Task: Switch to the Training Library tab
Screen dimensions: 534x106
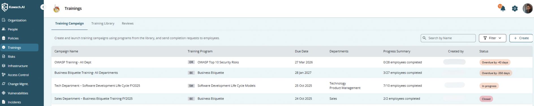Action: click(103, 23)
